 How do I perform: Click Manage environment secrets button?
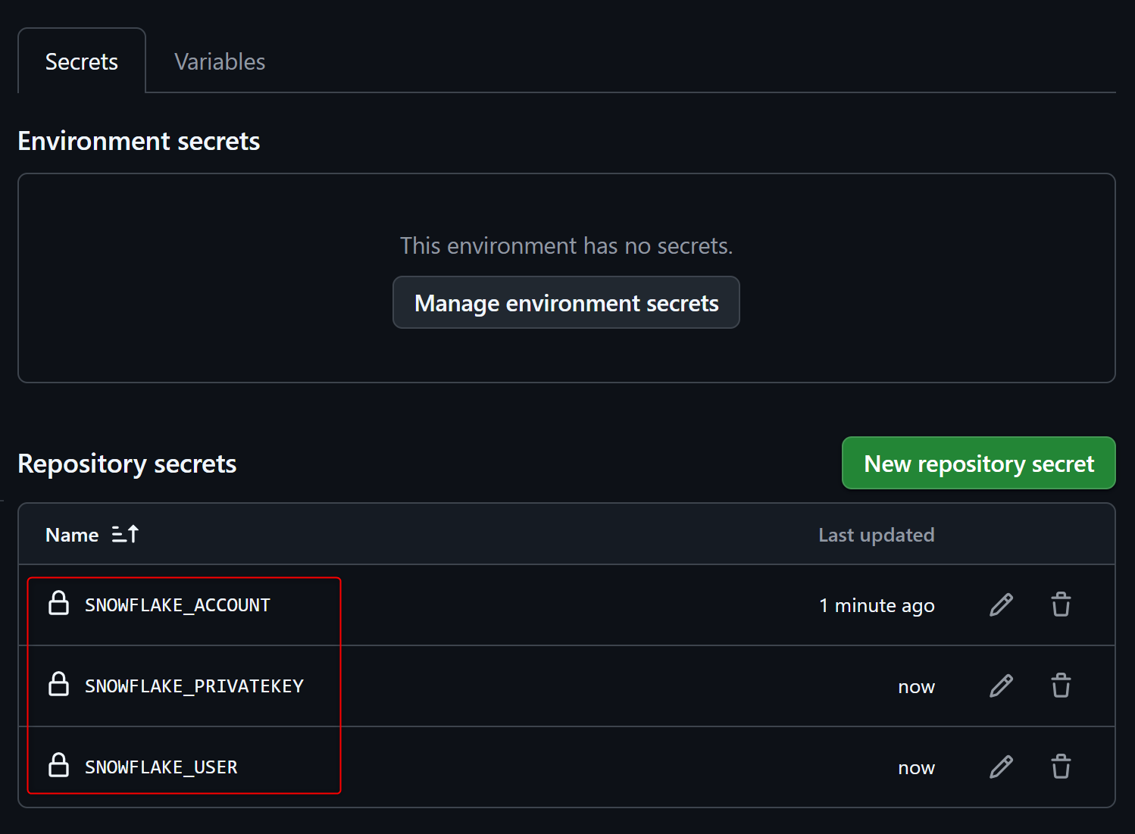click(566, 303)
